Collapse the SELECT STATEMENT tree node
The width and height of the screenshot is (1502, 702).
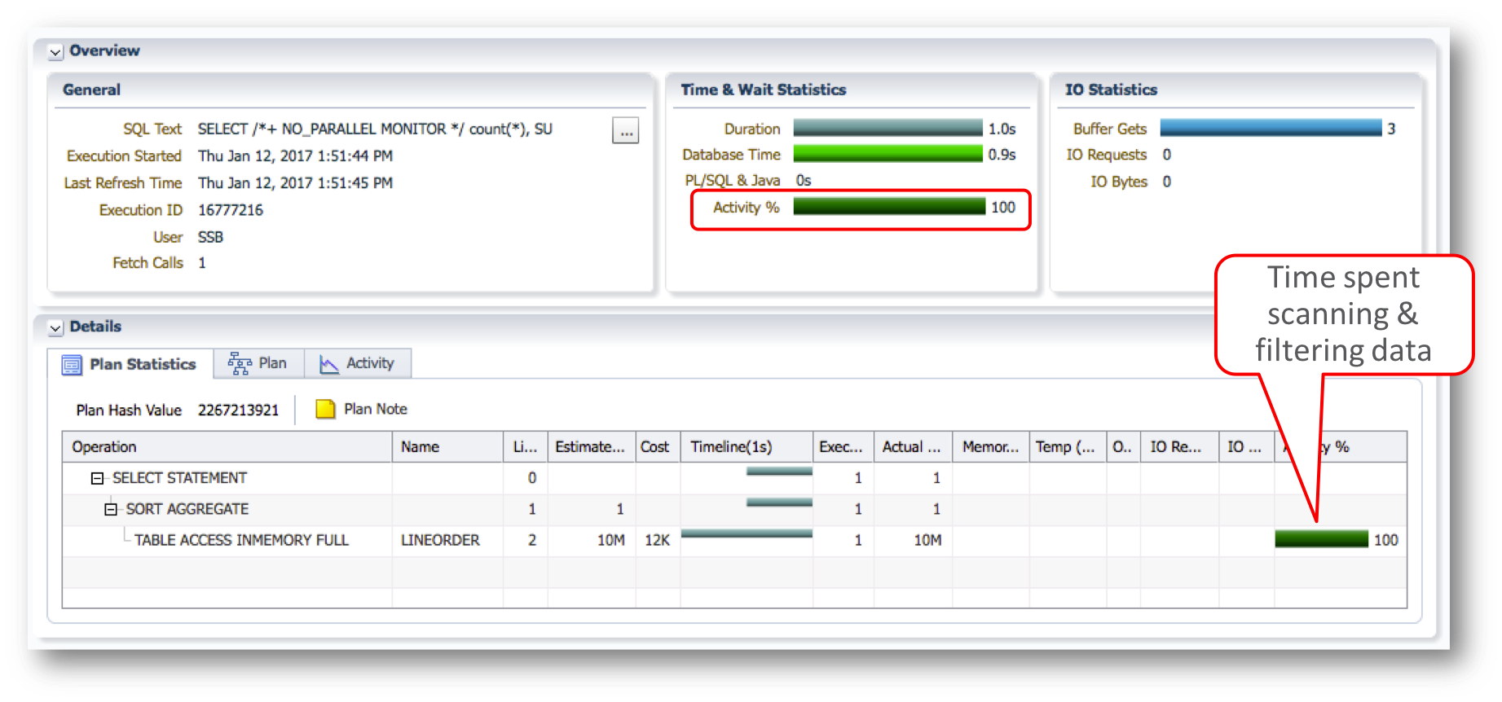click(97, 479)
